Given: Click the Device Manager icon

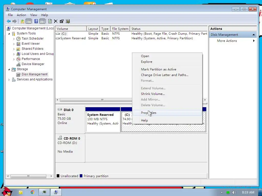Looking at the screenshot, I should click(x=18, y=64).
